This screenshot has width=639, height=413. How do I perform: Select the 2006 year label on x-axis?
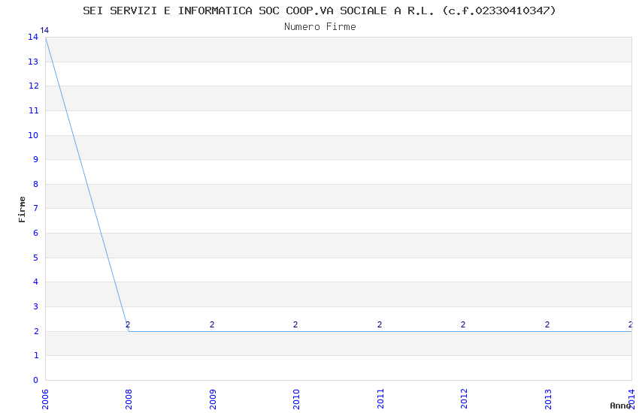click(x=45, y=399)
